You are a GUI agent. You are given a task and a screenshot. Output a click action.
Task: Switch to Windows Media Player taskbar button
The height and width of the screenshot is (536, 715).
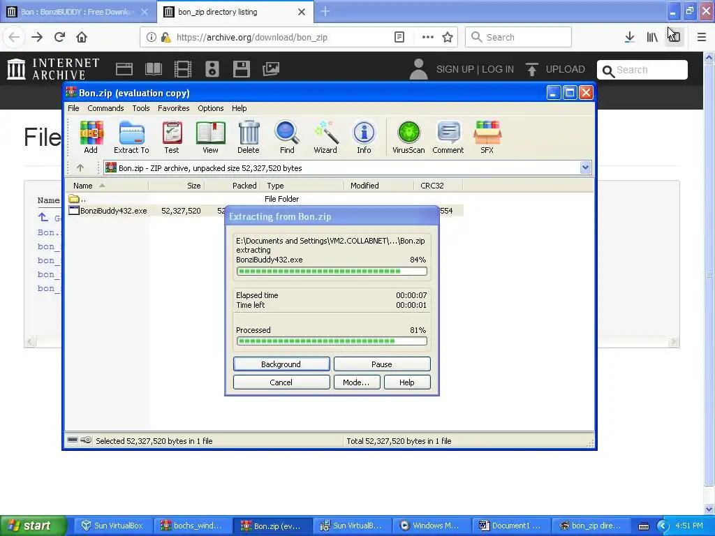431,526
